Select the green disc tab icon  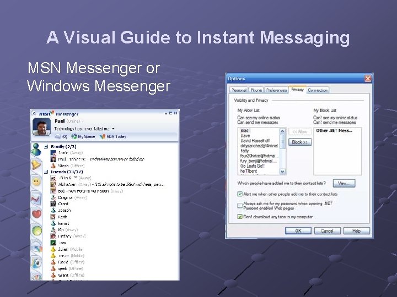tap(37, 230)
